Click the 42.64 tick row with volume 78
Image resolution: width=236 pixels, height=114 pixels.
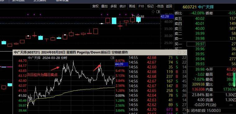point(157,95)
